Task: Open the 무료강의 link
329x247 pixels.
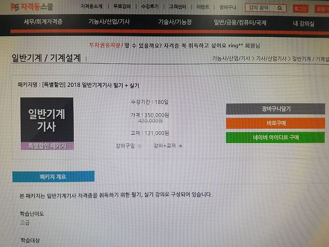Action: [x=122, y=6]
